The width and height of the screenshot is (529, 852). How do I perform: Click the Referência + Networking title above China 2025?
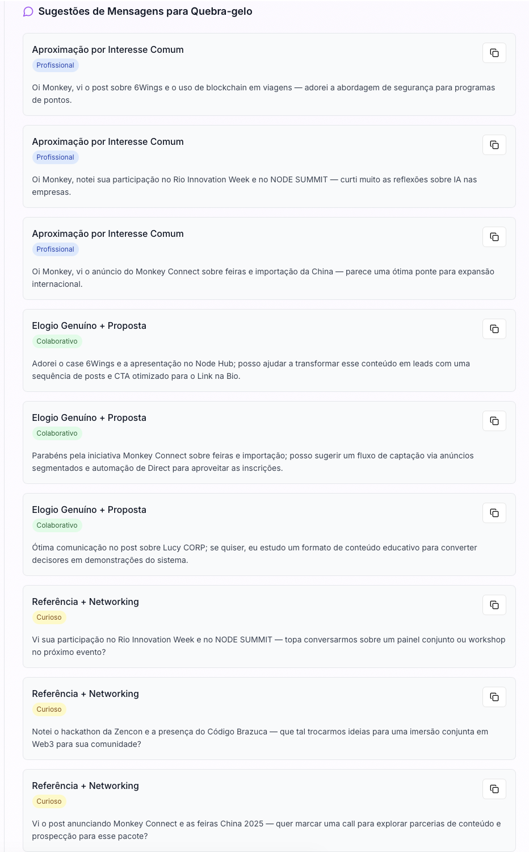pyautogui.click(x=85, y=786)
